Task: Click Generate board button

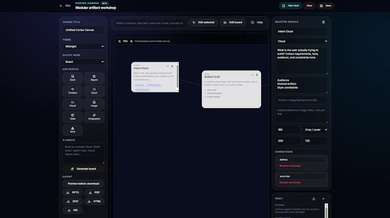Action: click(83, 169)
